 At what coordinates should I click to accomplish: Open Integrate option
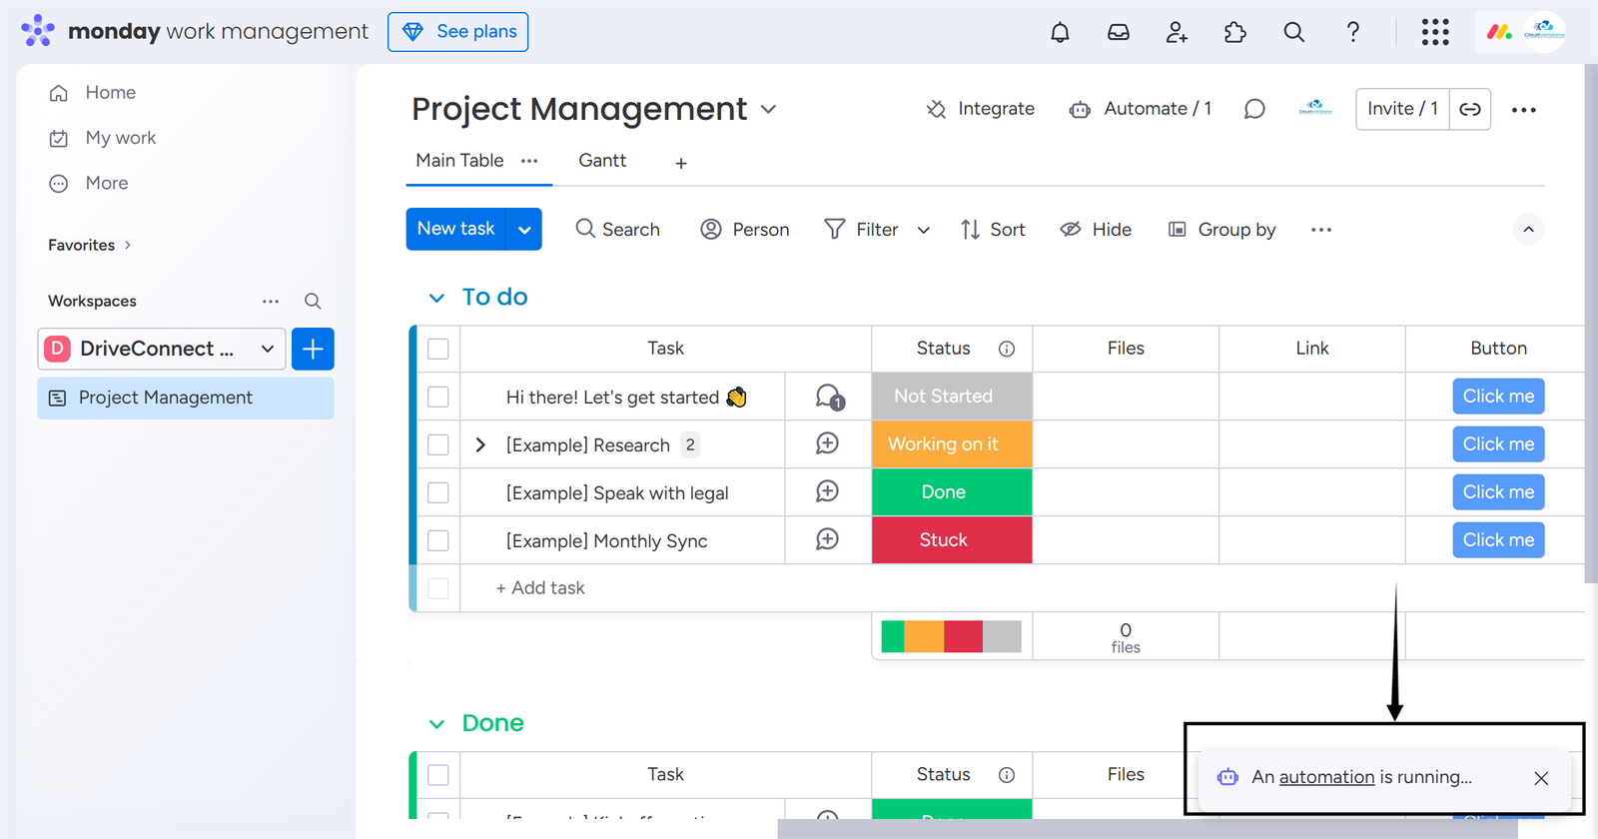[x=981, y=109]
